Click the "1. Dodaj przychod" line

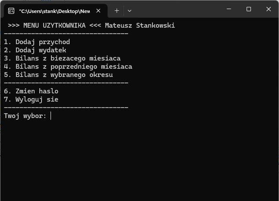click(x=37, y=42)
